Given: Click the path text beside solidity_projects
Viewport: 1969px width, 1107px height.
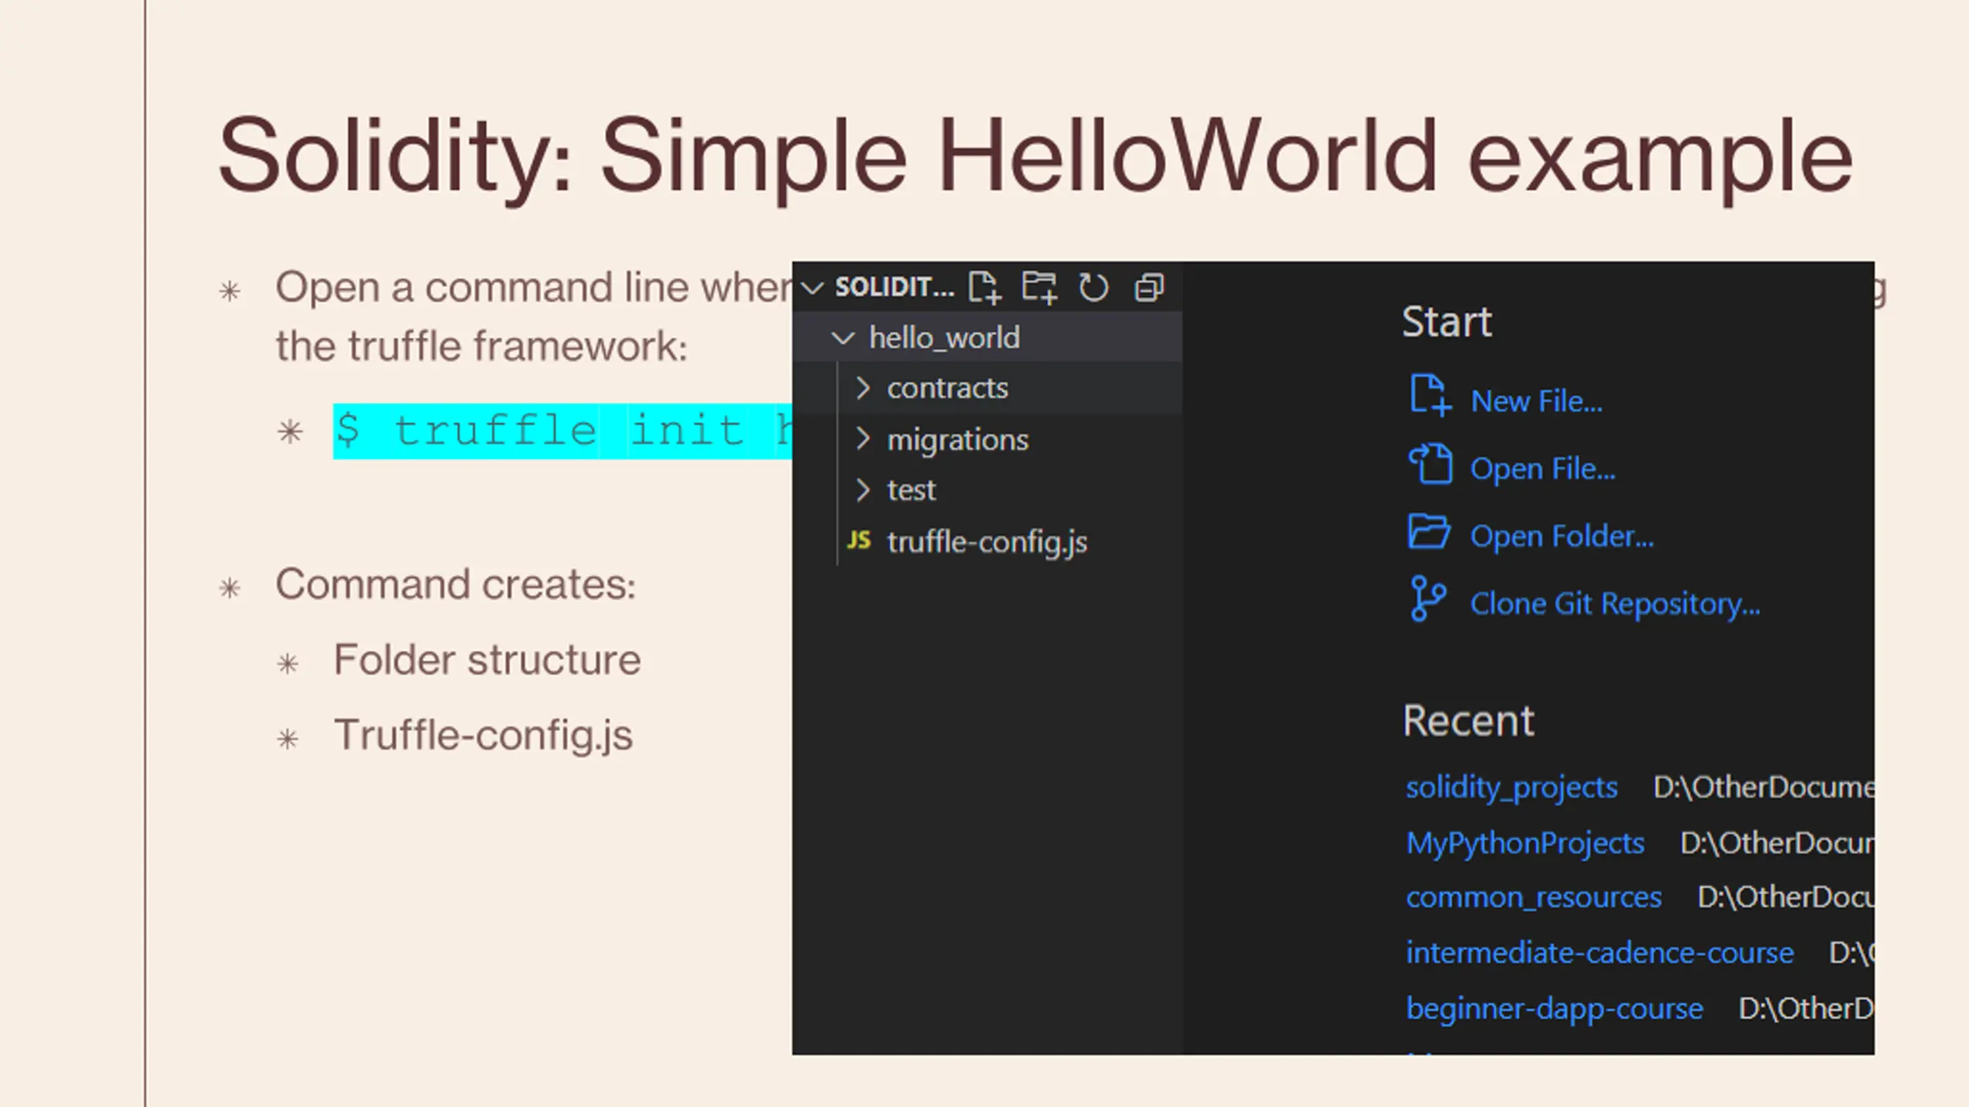Looking at the screenshot, I should click(1764, 787).
